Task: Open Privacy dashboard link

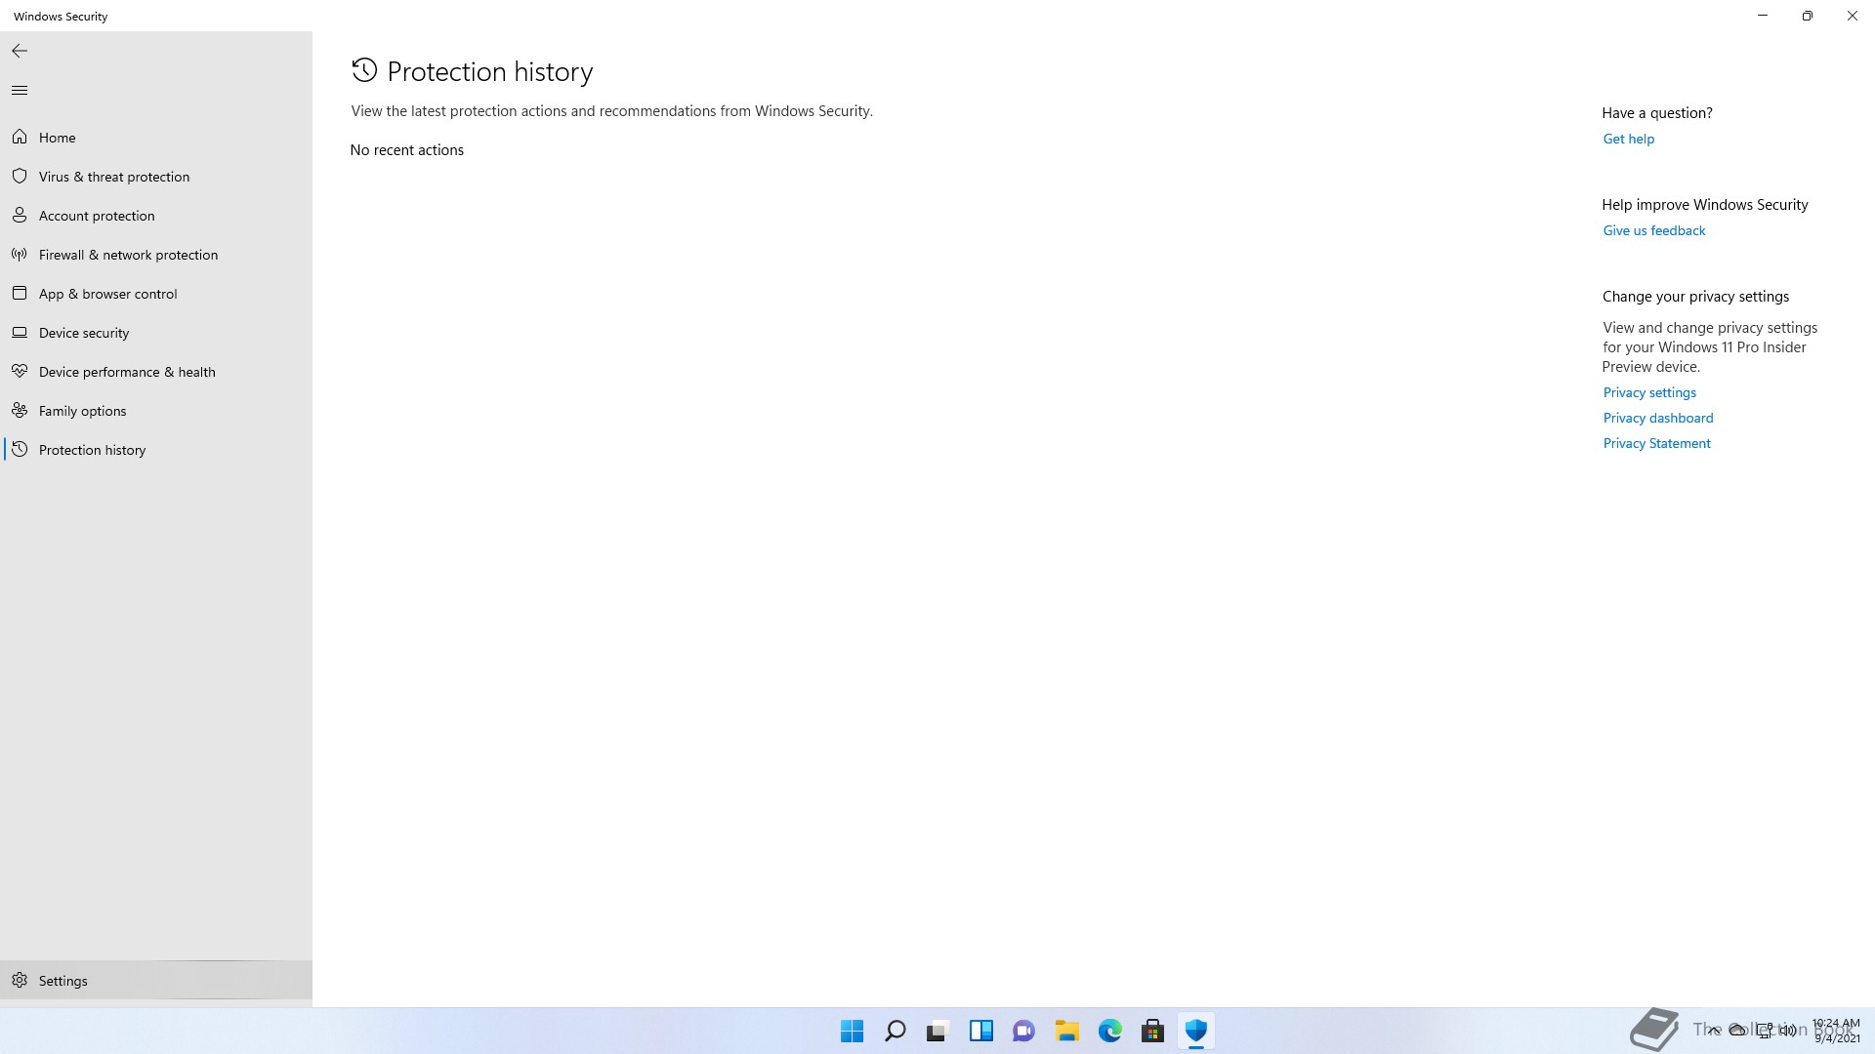Action: (1657, 418)
